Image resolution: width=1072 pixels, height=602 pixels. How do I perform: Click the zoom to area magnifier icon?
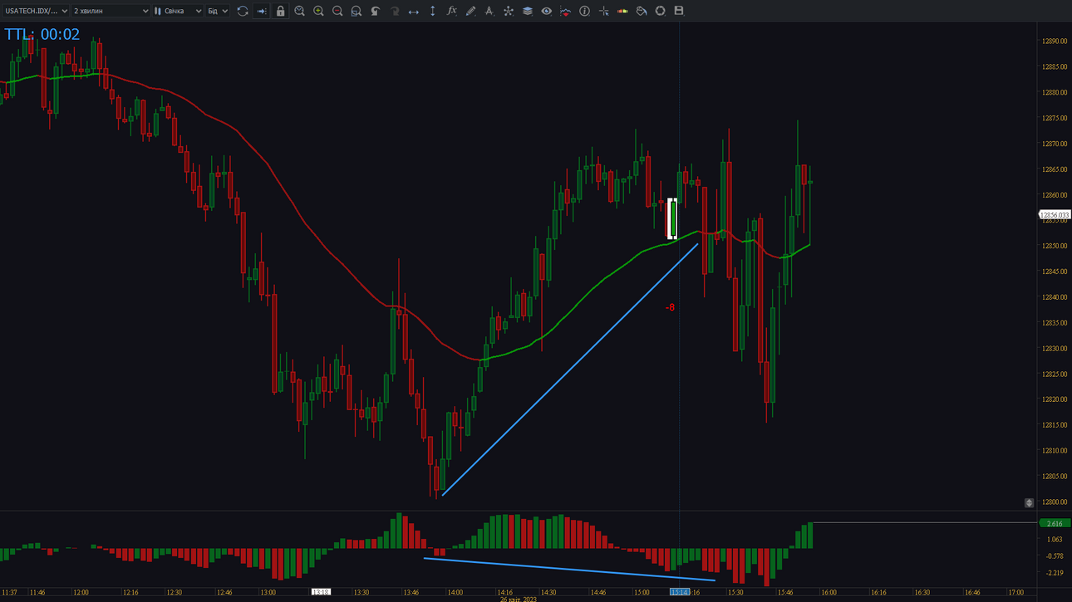357,11
